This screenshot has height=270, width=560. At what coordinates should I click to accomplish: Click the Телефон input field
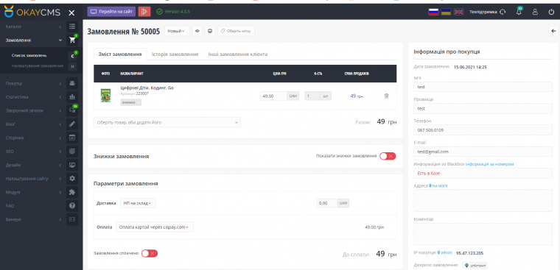483,130
